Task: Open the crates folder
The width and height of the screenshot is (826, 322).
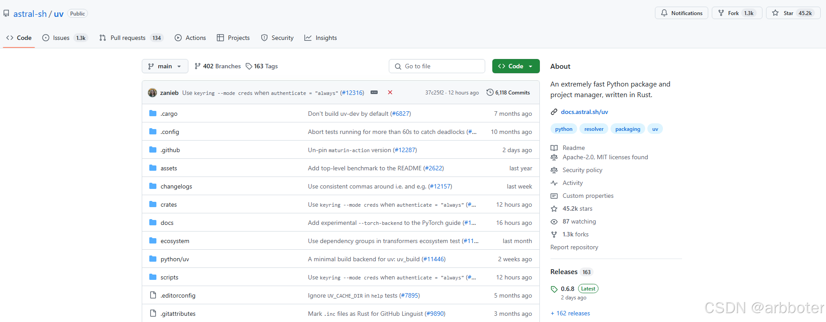Action: (169, 204)
